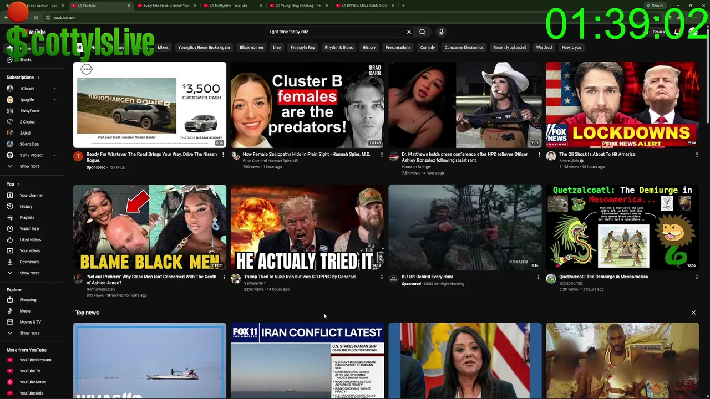710x399 pixels.
Task: Expand Show more under Explore
Action: 29,333
